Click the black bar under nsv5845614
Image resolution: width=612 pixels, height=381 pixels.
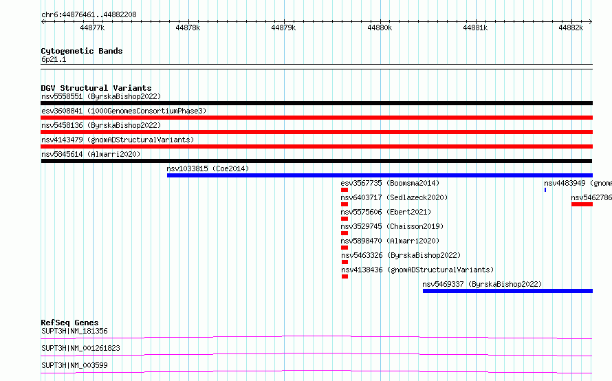coord(316,161)
